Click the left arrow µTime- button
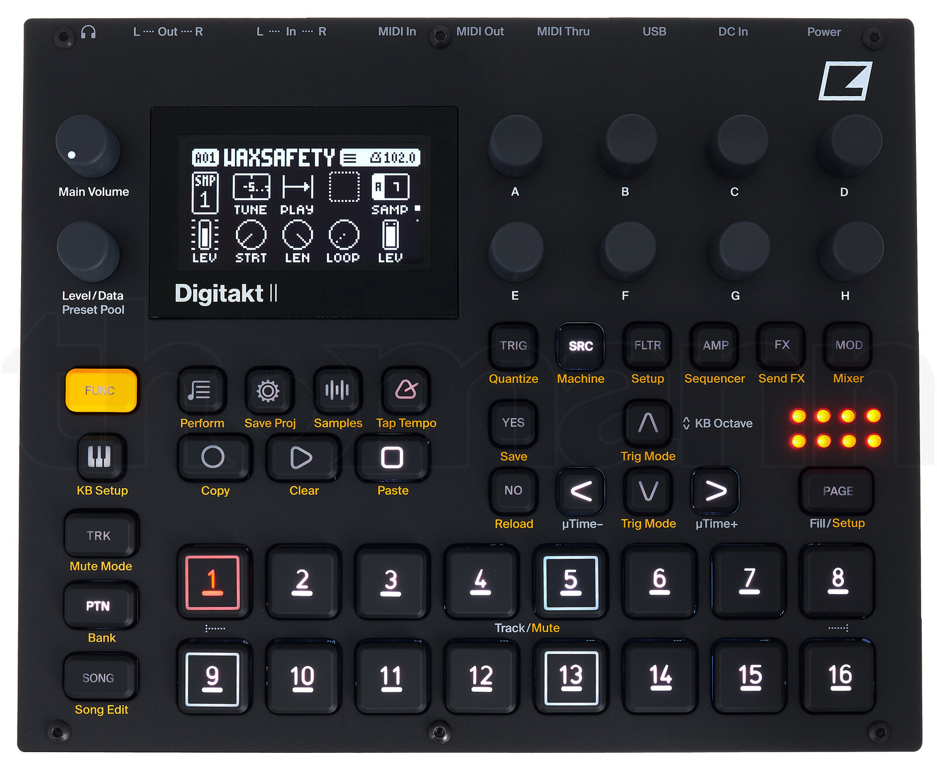The height and width of the screenshot is (768, 937). [580, 491]
